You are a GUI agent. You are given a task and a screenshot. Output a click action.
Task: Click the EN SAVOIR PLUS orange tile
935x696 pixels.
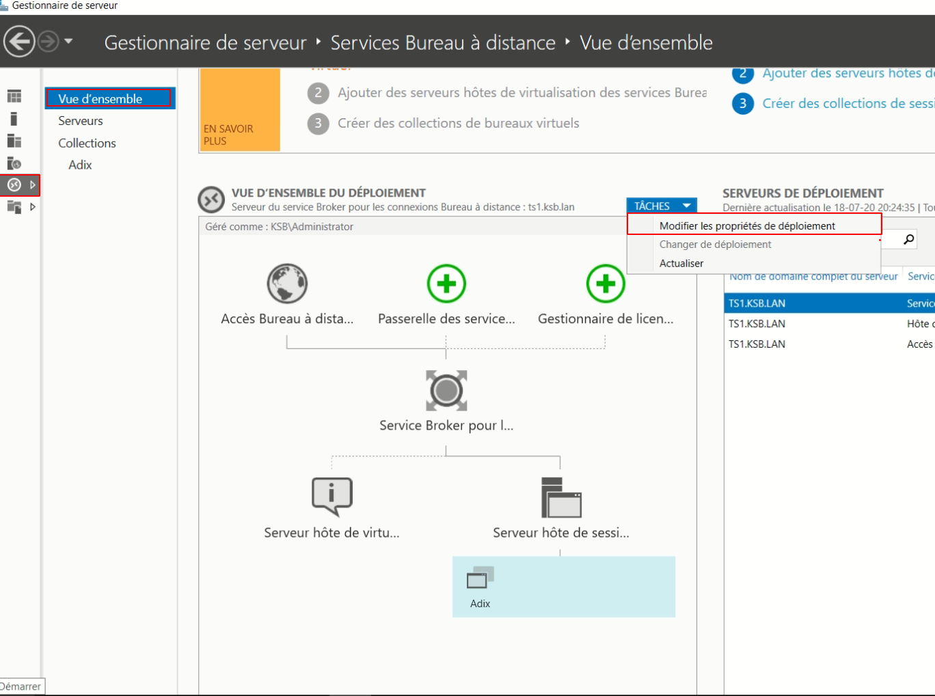point(240,109)
